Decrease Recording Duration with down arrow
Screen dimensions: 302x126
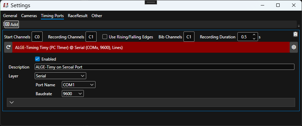254,39
